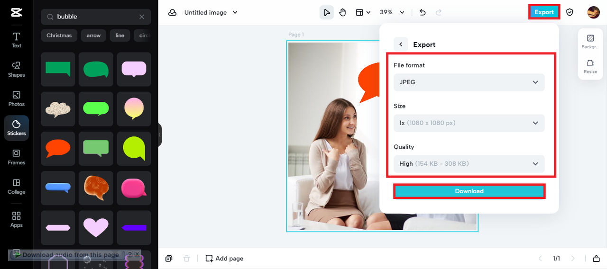Add the green rectangular speech bubble sticker
Screen dimensions: 607x269
58,69
